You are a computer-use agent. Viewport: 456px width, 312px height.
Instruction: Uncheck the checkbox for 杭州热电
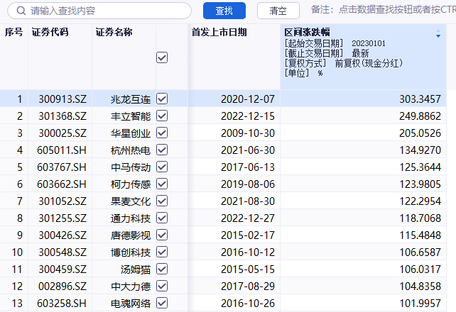(x=162, y=150)
